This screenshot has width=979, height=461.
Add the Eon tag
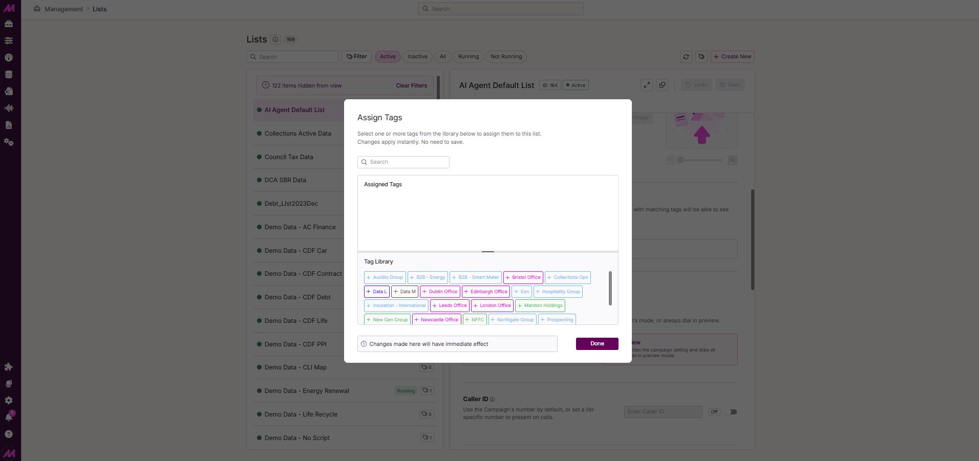[522, 292]
